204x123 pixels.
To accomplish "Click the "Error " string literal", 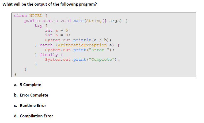I will [x=99, y=50].
